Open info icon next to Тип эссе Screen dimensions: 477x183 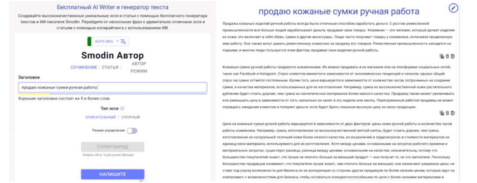(x=122, y=108)
